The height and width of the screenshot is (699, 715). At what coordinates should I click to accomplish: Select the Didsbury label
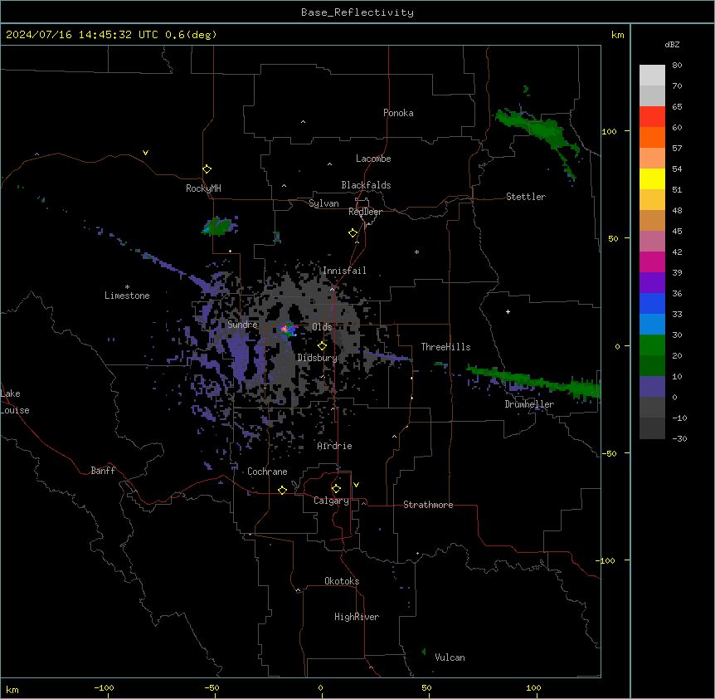click(x=318, y=358)
